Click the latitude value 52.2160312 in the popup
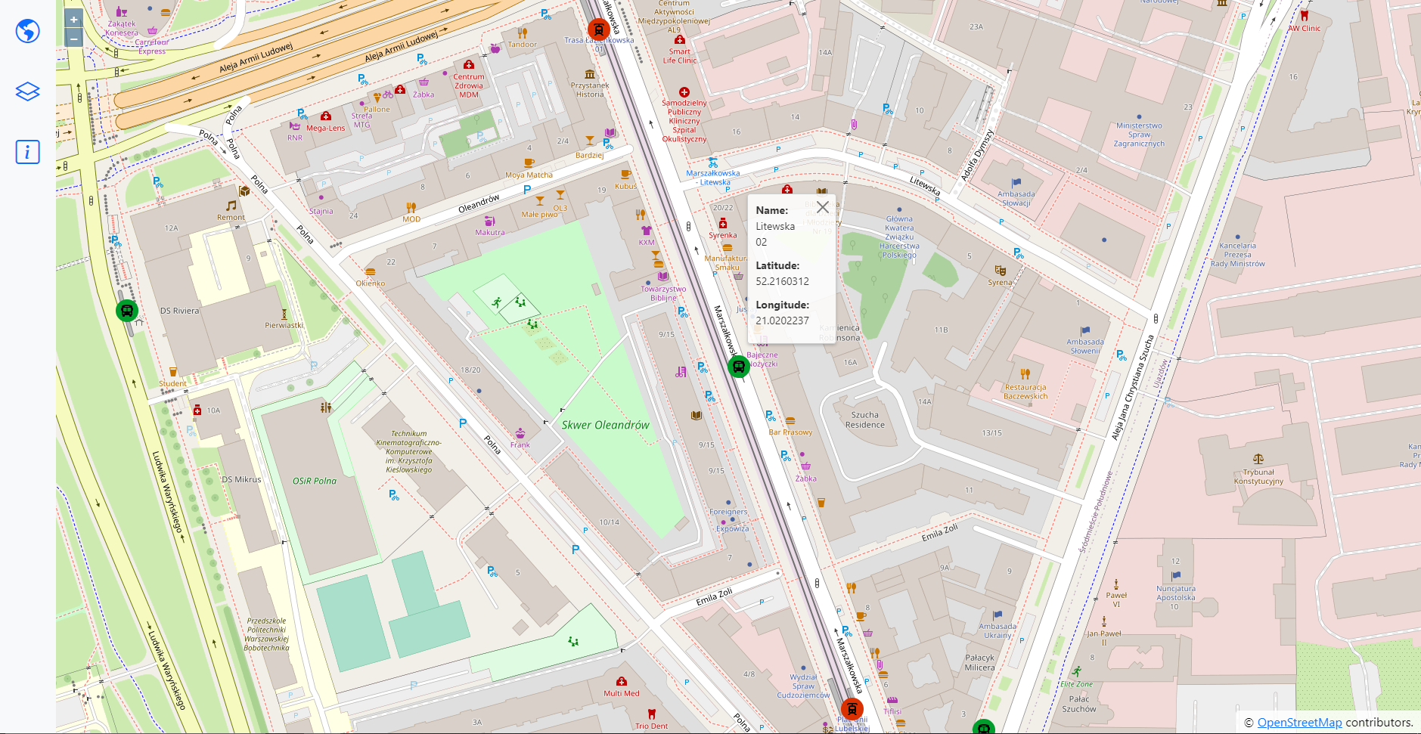 (781, 281)
